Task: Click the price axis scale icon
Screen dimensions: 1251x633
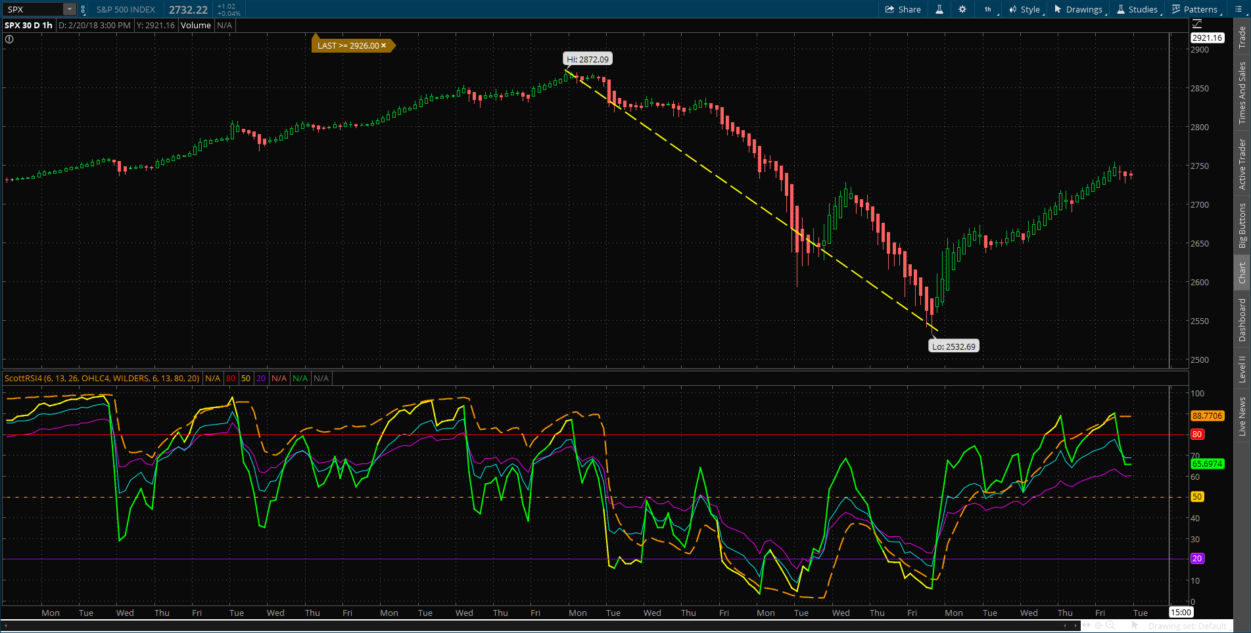Action: [x=1197, y=24]
